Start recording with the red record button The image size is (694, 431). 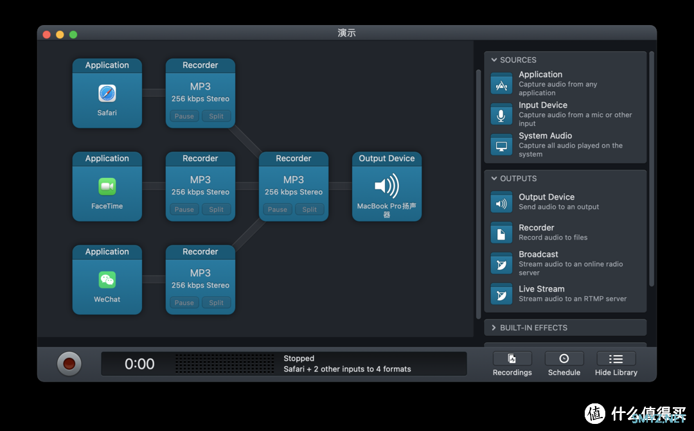pos(69,364)
